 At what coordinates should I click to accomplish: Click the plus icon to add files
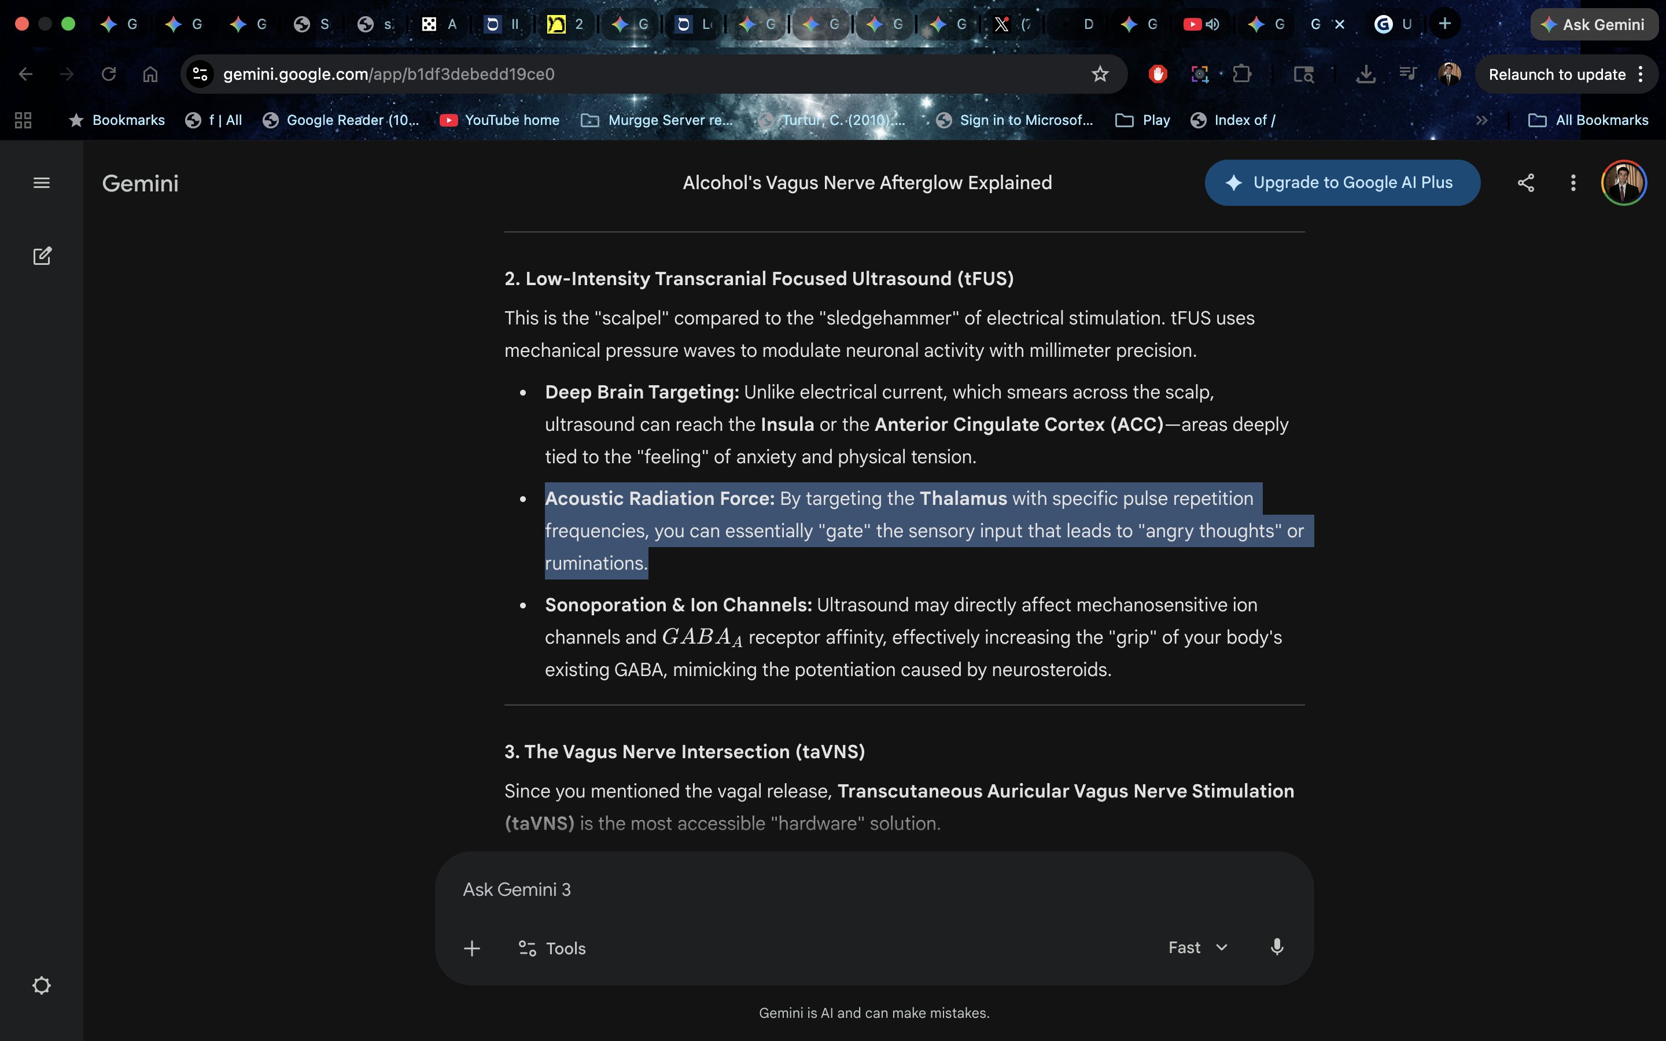[x=471, y=948]
